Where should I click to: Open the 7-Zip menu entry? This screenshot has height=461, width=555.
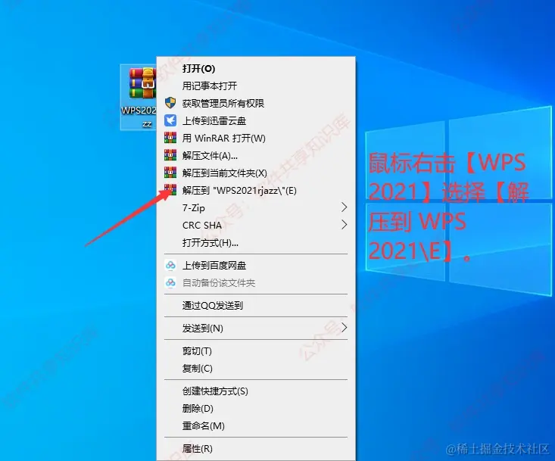coord(256,207)
